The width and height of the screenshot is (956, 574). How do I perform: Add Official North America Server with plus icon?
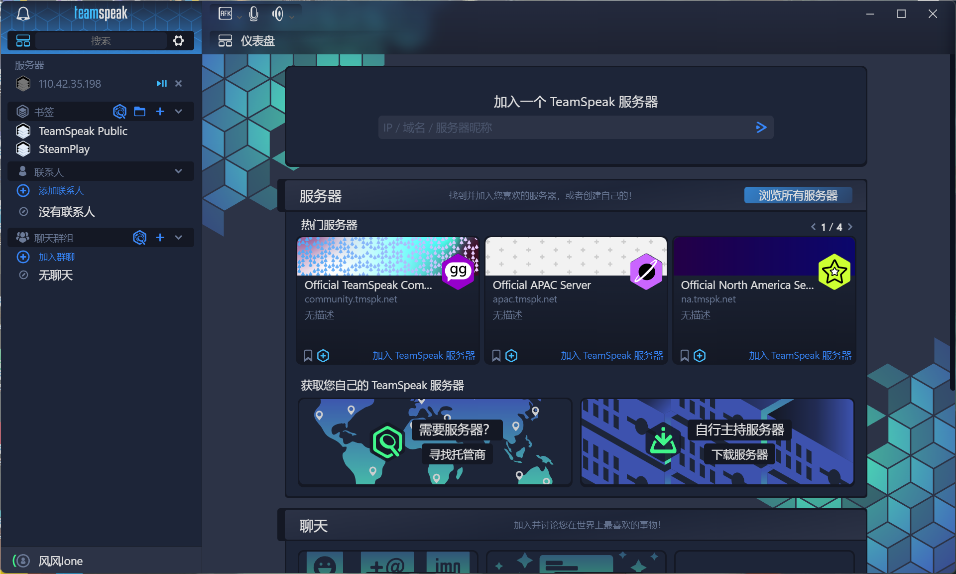point(700,356)
